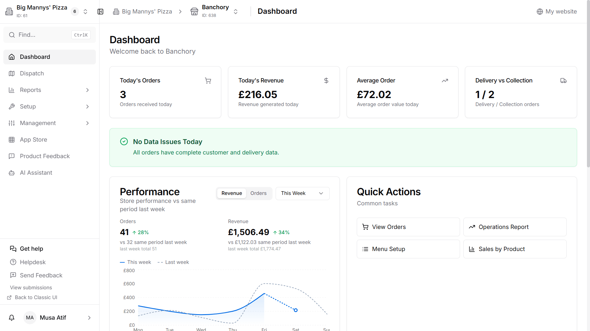
Task: Click the globe icon beside My website
Action: tap(540, 12)
